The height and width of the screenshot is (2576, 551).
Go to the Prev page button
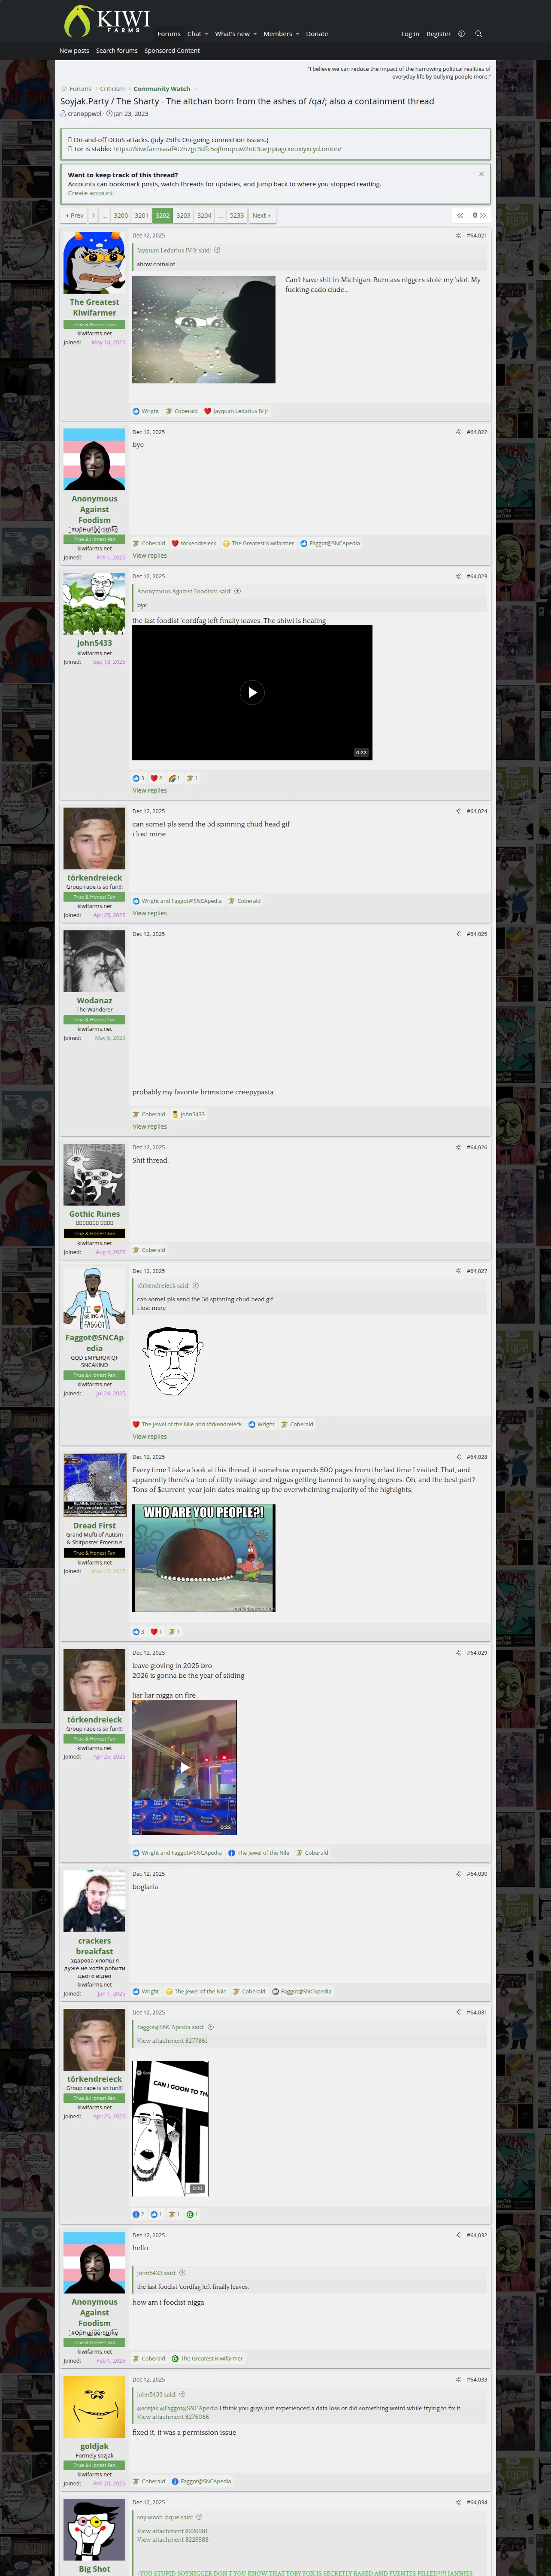(x=75, y=216)
